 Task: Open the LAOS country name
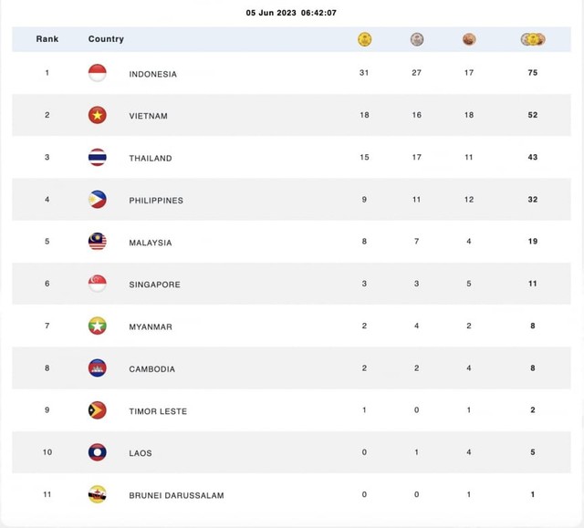[141, 453]
